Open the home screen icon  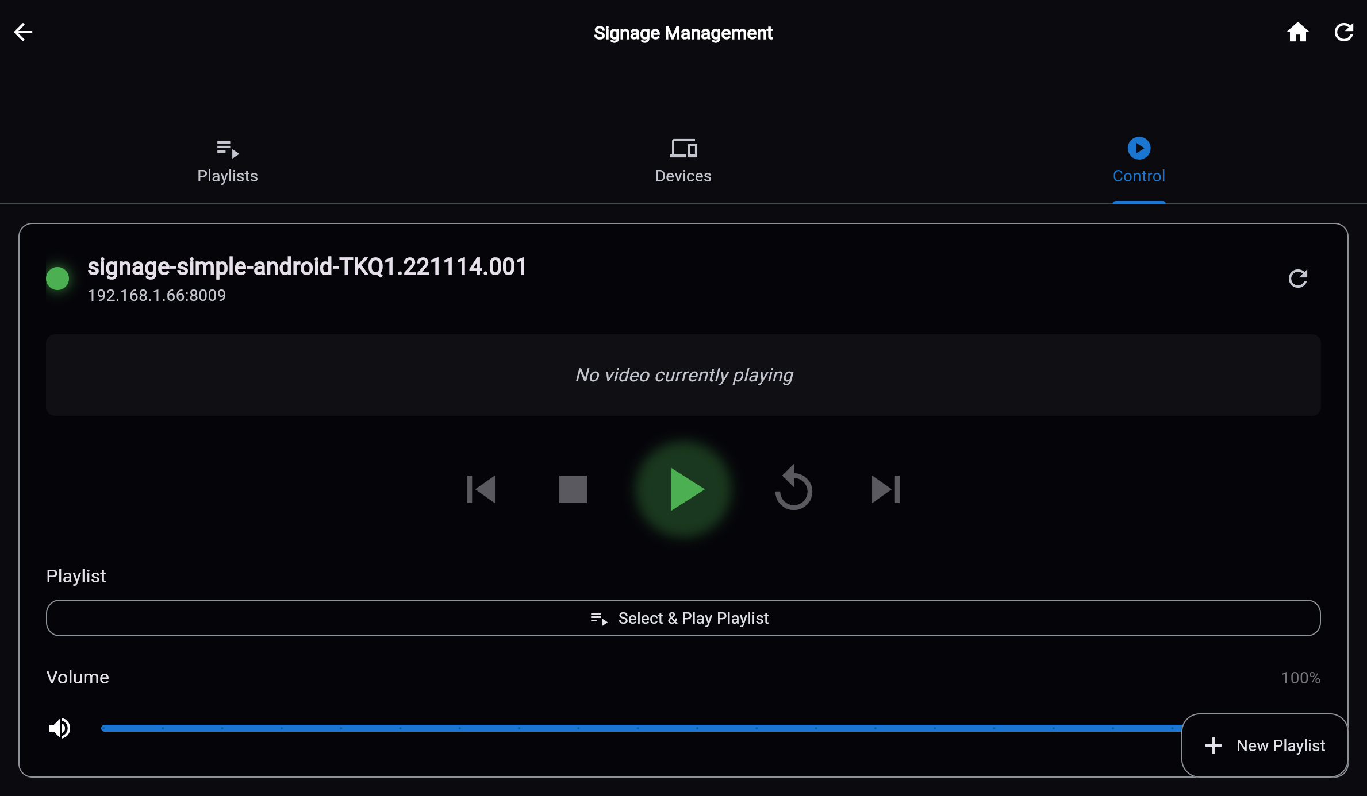[x=1297, y=32]
